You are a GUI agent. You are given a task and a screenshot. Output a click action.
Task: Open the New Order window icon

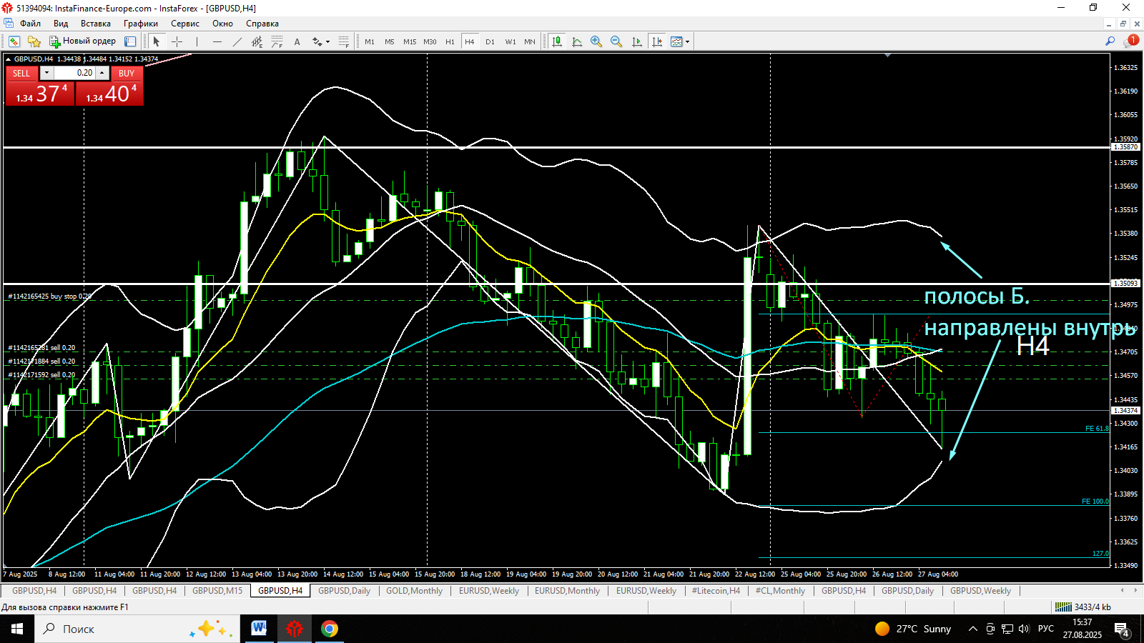pos(54,41)
